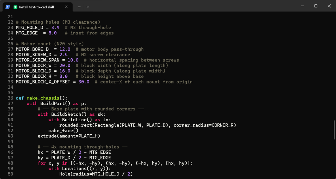The image size is (336, 179).
Task: Click the MOTOR_SCREW_SPAN value 10.0
Action: coord(73,60)
